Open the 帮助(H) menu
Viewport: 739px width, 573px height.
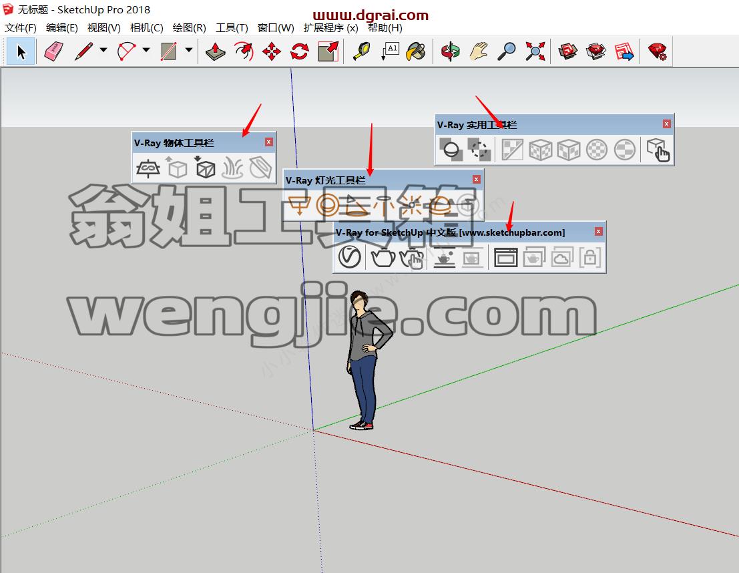click(x=385, y=28)
